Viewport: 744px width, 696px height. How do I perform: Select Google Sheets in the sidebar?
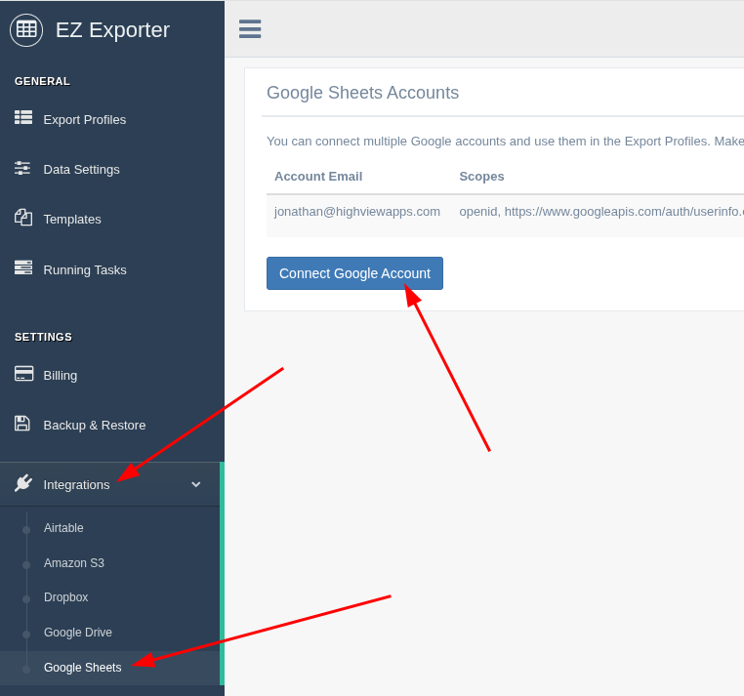82,668
